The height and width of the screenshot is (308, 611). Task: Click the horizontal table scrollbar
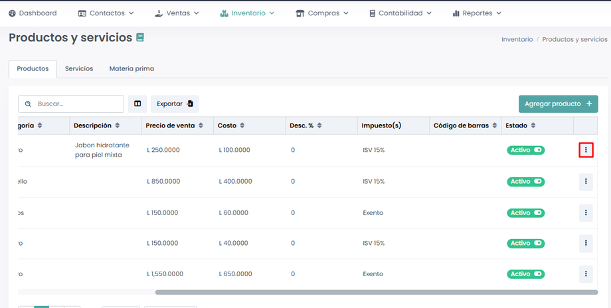[376, 291]
